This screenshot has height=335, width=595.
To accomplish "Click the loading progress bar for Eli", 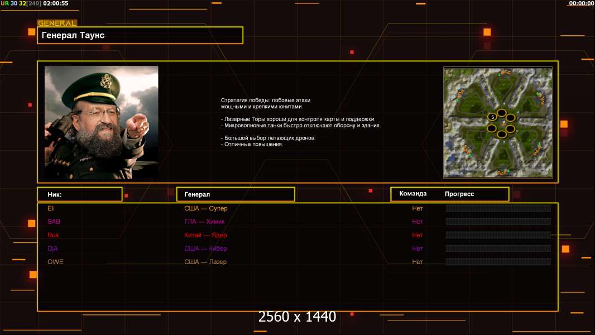I will click(498, 208).
